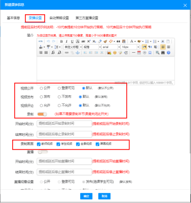Select 发布 radio for 视频发布
Image resolution: width=191 pixels, height=203 pixels.
pyautogui.click(x=41, y=97)
